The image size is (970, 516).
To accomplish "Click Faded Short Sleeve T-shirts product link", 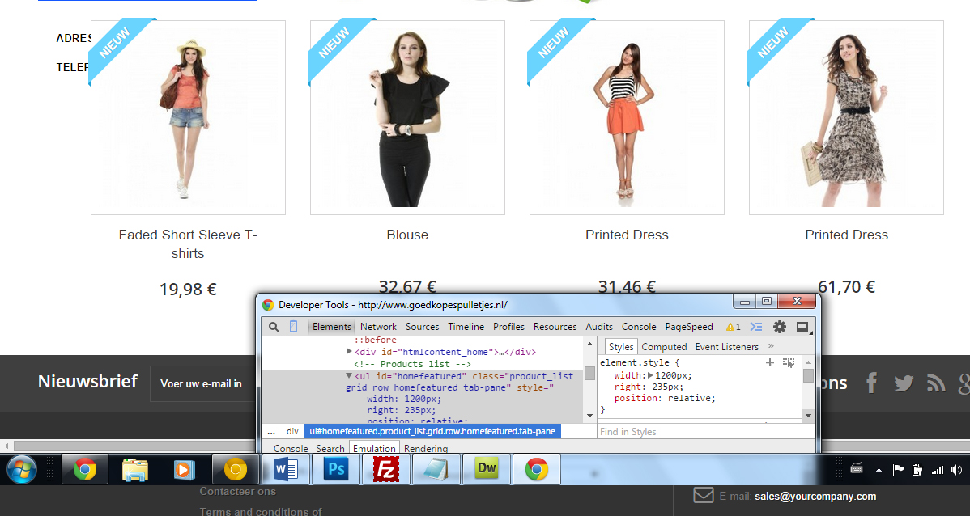I will pos(188,244).
